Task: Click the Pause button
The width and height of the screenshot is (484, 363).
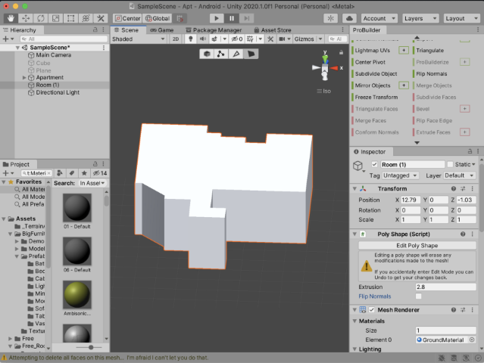Action: tap(232, 17)
